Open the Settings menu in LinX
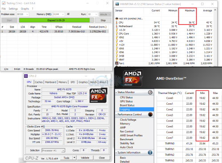 [13, 9]
